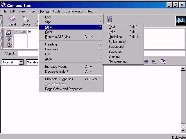Choose Blinking text style
The height and width of the screenshot is (139, 186).
tap(123, 56)
